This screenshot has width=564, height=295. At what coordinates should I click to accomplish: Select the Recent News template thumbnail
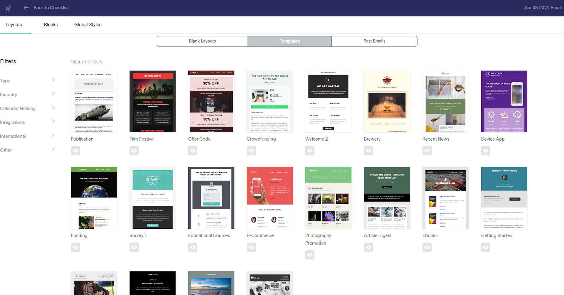[x=446, y=102]
